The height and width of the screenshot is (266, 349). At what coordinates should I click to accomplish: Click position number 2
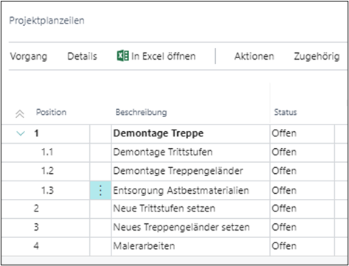click(36, 209)
